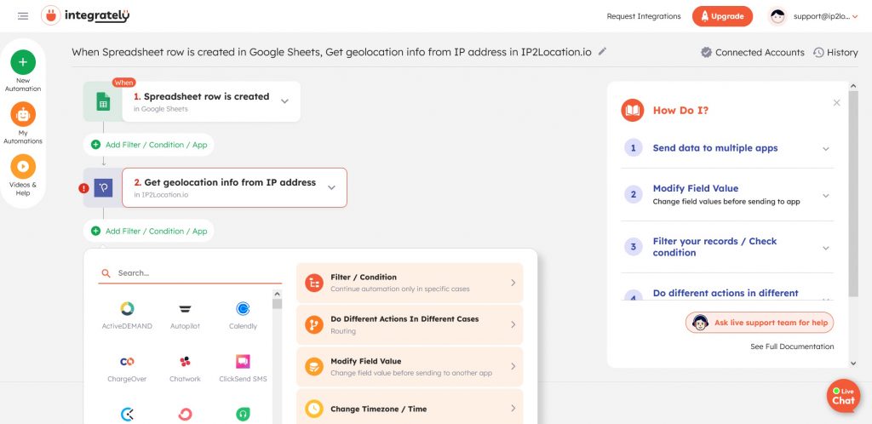
Task: Click the hamburger menu icon
Action: 22,16
